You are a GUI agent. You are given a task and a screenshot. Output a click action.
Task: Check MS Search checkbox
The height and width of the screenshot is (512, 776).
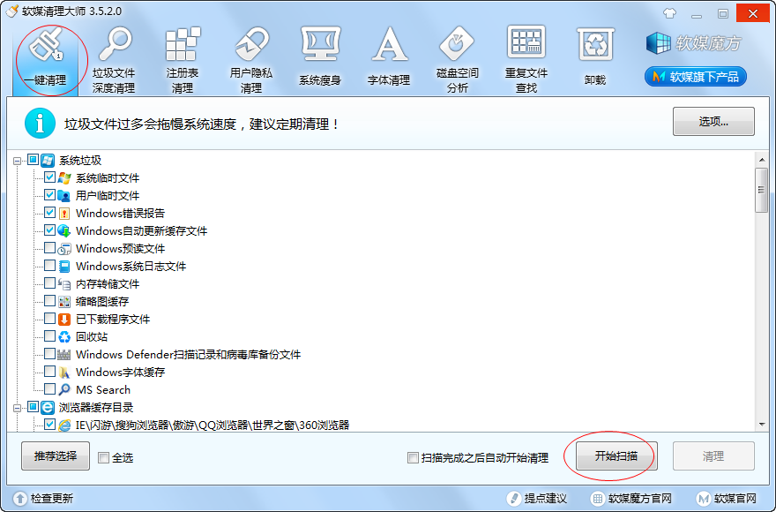(x=49, y=389)
